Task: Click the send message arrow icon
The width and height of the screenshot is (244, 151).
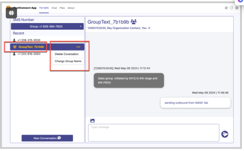Action: pos(225,134)
